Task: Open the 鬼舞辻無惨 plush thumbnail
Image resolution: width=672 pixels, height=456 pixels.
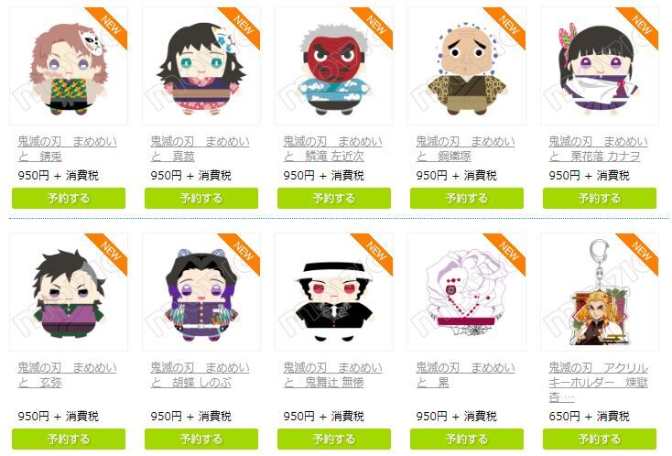Action: (334, 292)
